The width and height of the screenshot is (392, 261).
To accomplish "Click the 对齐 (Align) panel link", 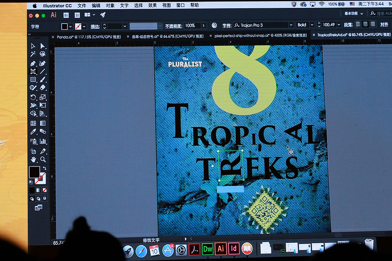I will 384,24.
